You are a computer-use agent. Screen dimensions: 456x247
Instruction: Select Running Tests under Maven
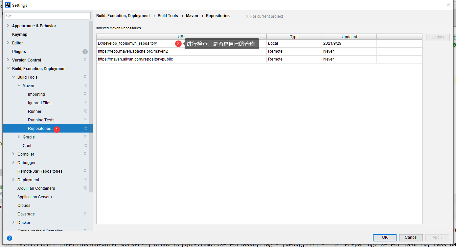pos(41,120)
